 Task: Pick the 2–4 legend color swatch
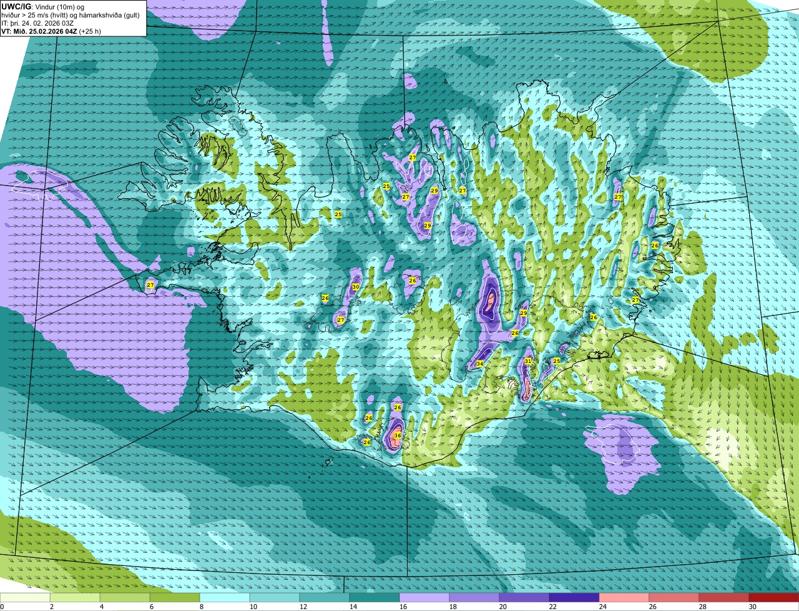tap(75, 597)
